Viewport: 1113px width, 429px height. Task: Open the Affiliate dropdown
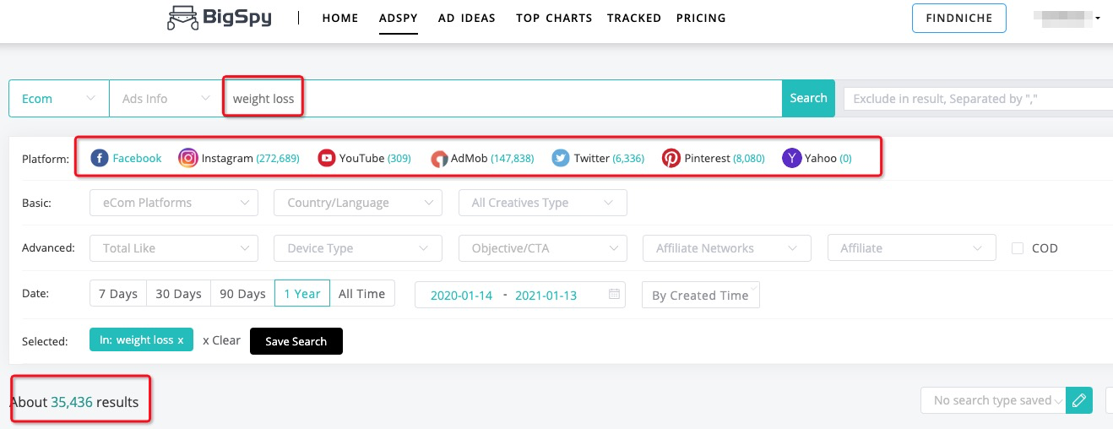912,248
